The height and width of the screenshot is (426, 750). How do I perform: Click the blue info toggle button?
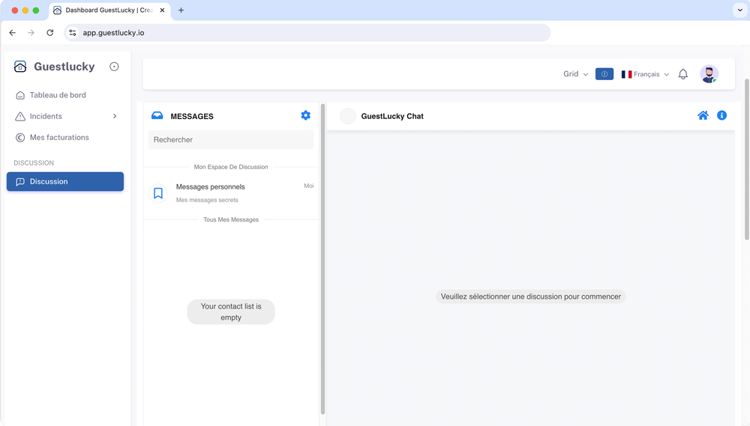click(x=604, y=74)
